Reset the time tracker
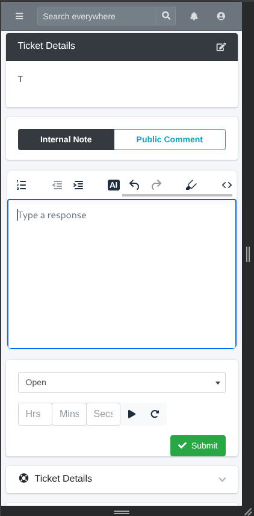 [155, 414]
